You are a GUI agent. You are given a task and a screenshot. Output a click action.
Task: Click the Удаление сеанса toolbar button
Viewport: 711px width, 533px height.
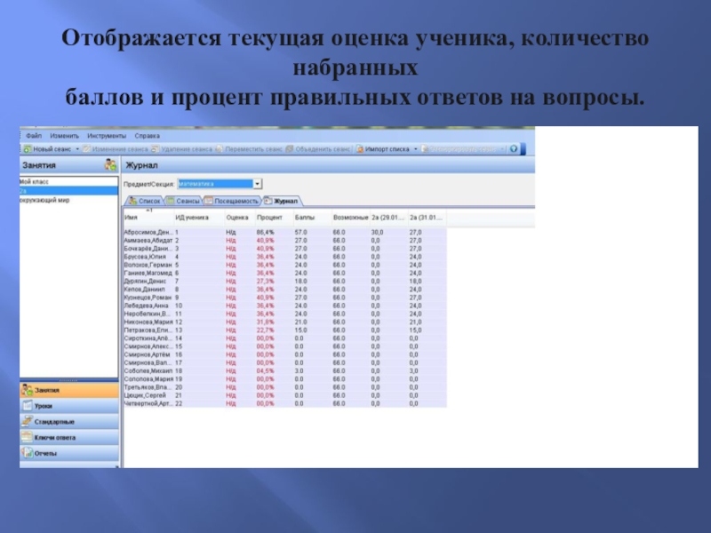pos(181,148)
